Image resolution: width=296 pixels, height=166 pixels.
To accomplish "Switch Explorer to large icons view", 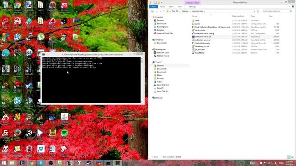I will [x=292, y=157].
